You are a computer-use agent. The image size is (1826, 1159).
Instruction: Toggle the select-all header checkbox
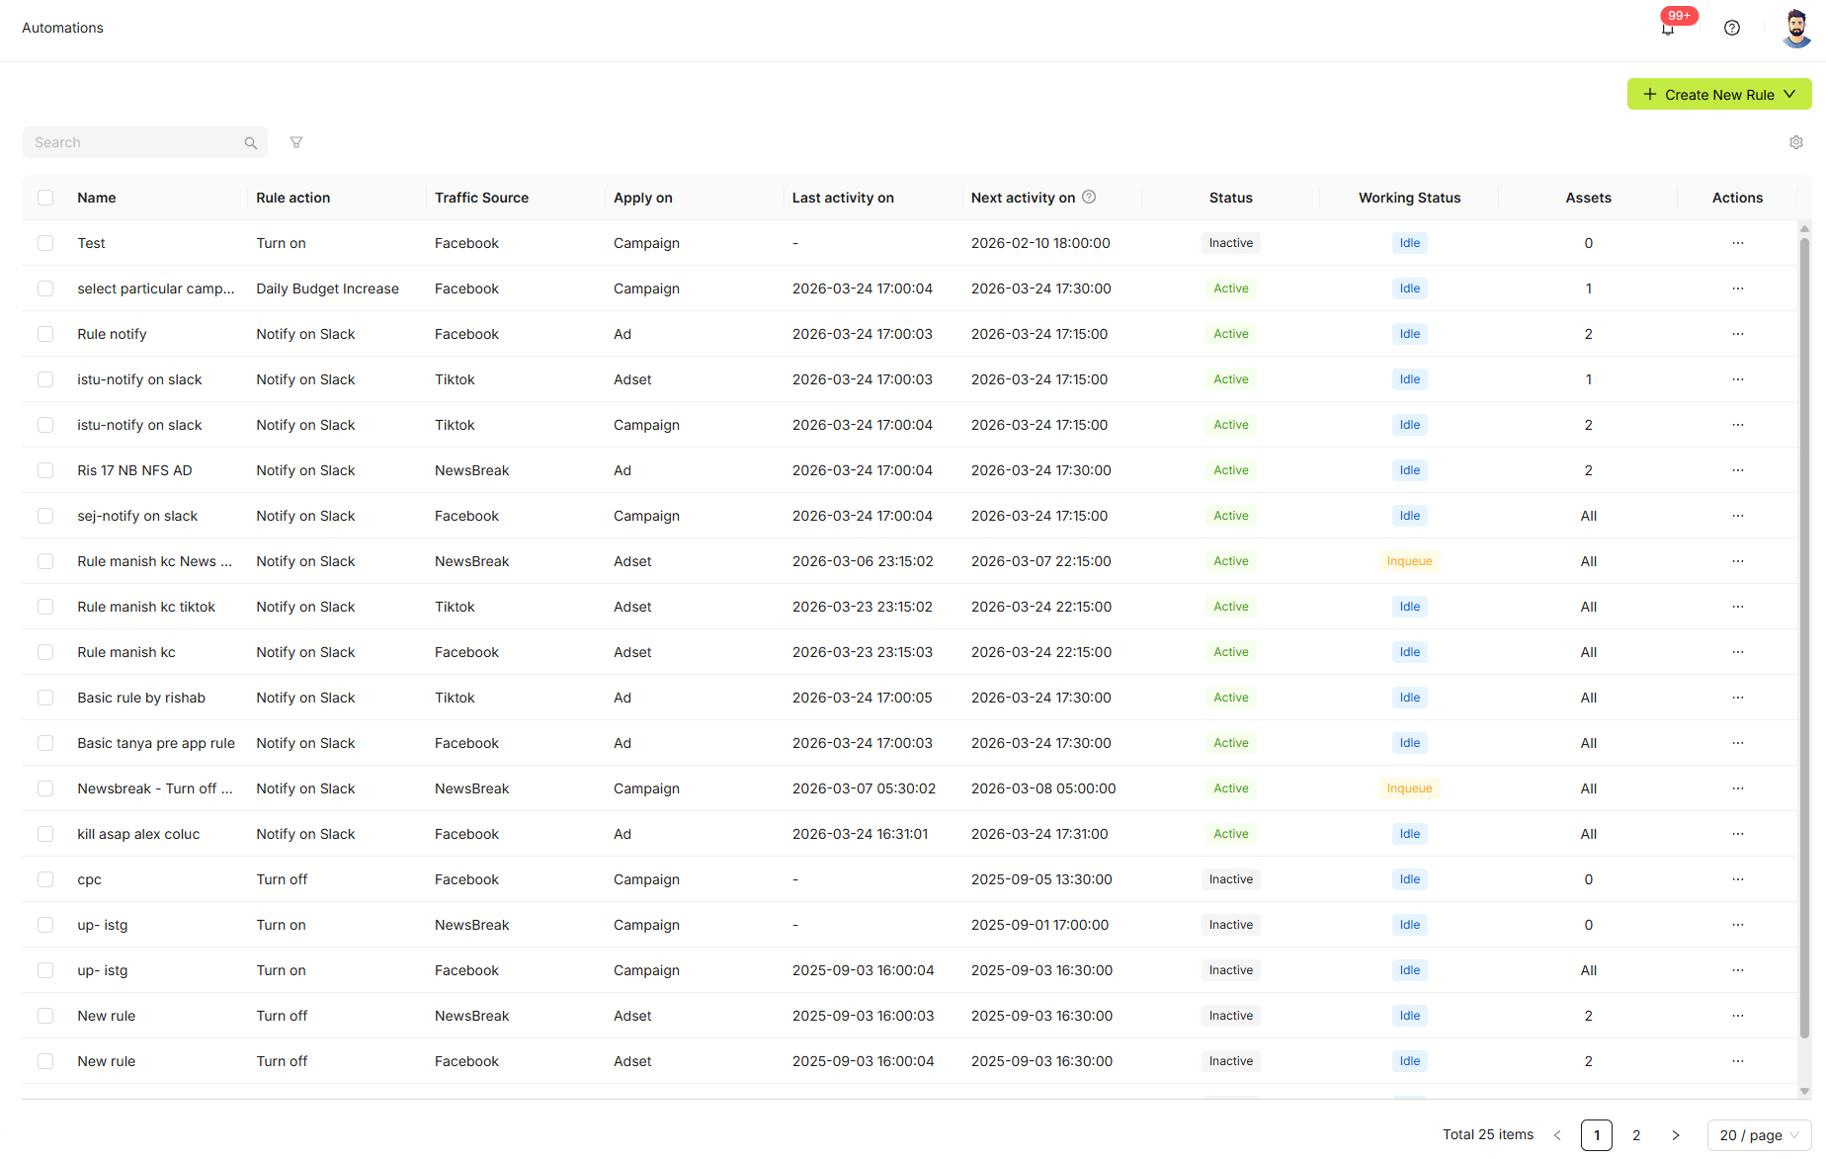45,198
